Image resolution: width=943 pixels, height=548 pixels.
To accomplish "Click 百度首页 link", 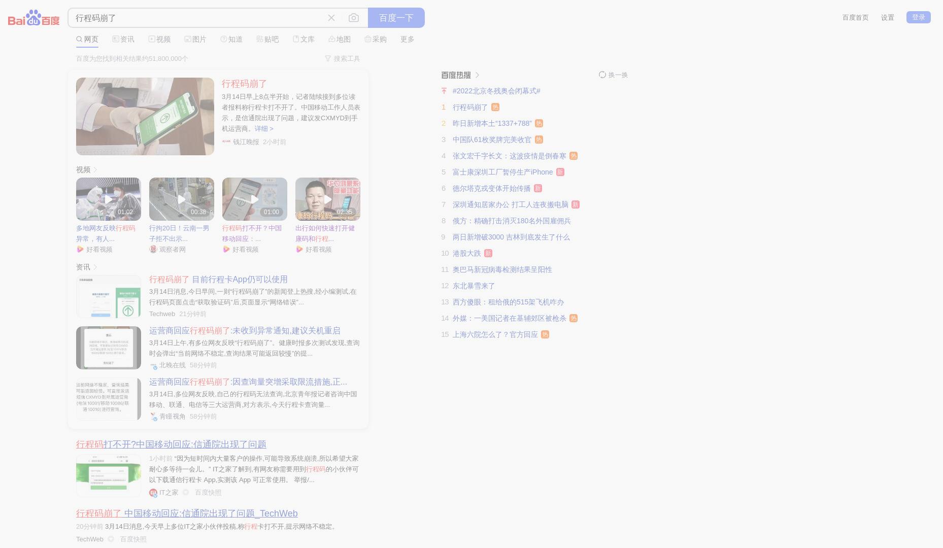I will (855, 17).
